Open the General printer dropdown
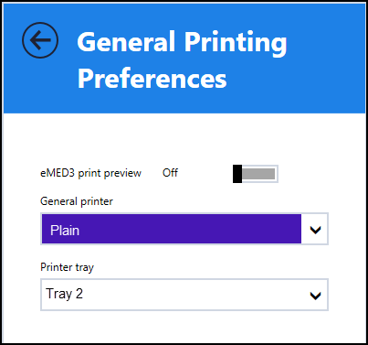The height and width of the screenshot is (345, 368). tap(184, 229)
